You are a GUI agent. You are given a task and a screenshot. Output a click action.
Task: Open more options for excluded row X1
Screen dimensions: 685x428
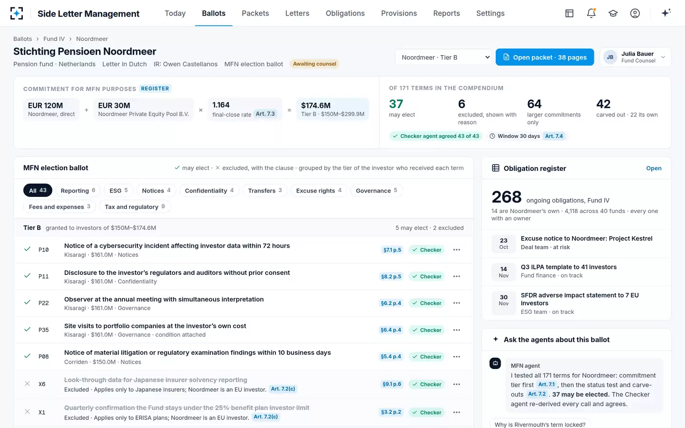pyautogui.click(x=457, y=412)
